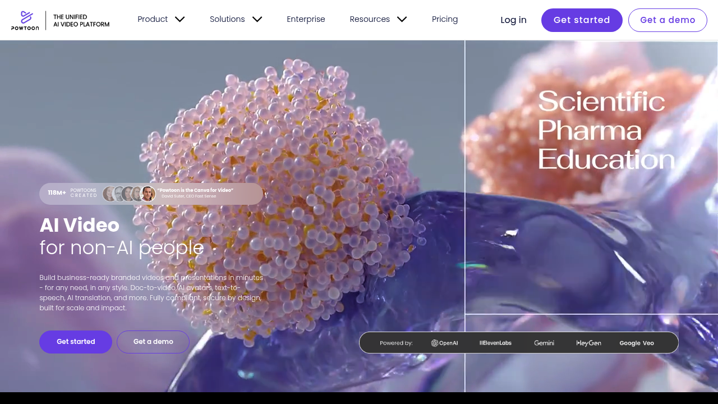718x404 pixels.
Task: Click the David Suter avatar photo
Action: pyautogui.click(x=148, y=194)
